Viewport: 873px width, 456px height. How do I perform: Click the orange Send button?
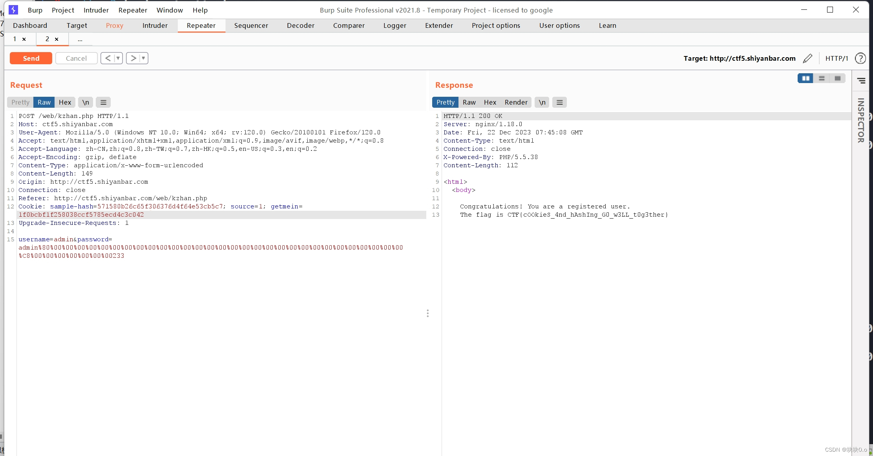(31, 58)
